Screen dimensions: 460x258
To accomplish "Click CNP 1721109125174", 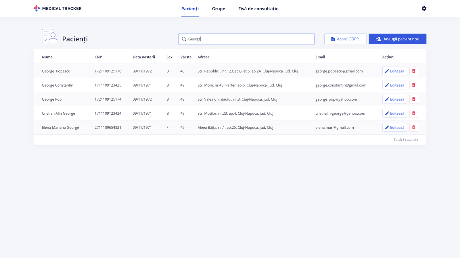I will tap(108, 99).
